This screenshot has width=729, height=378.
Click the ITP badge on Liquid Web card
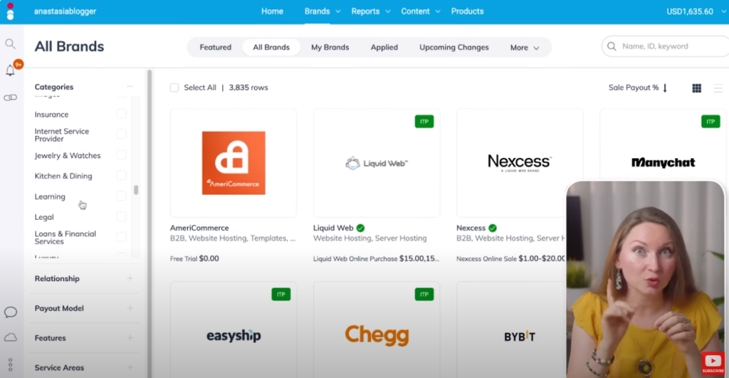[424, 122]
